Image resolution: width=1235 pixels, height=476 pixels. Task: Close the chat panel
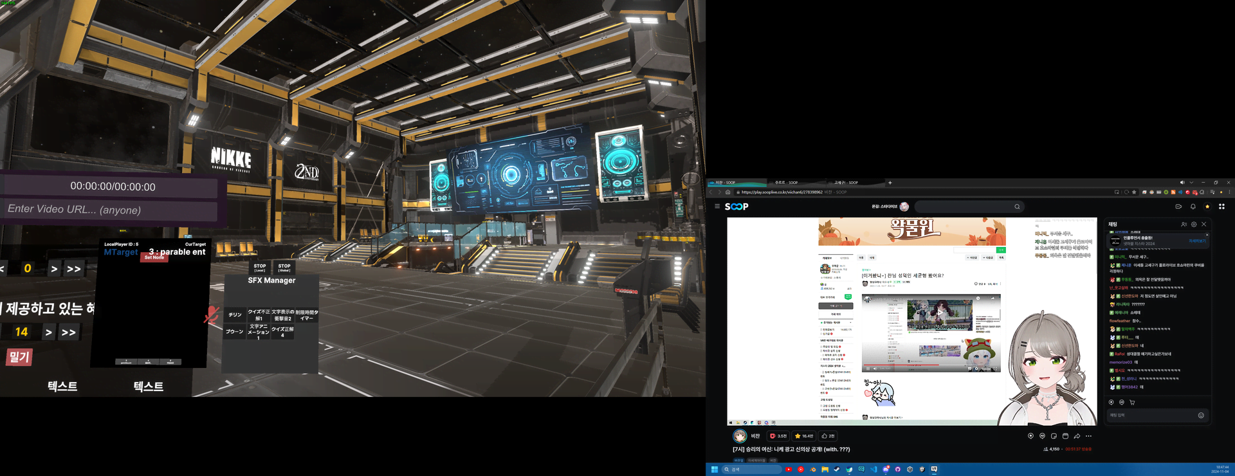[x=1204, y=224]
